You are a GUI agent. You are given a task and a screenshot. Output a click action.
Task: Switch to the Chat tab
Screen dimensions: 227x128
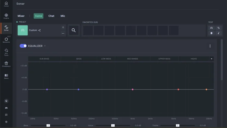pos(51,16)
